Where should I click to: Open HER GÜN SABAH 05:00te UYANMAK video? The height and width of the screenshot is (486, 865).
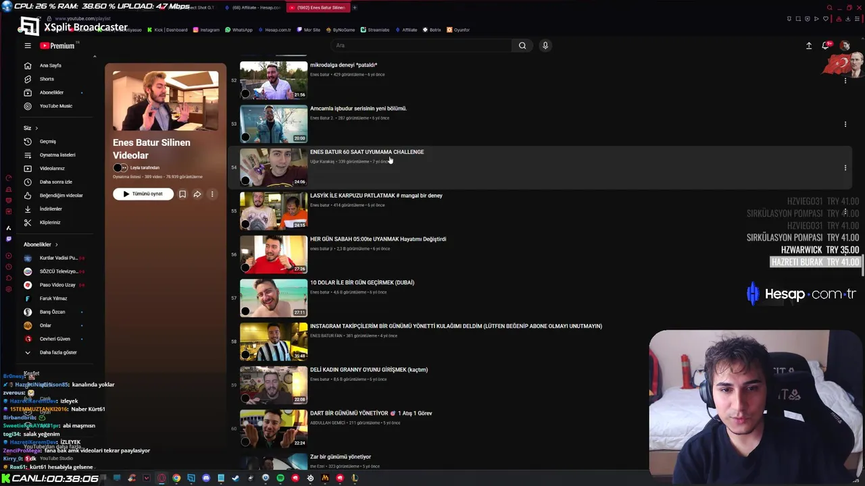pos(378,239)
